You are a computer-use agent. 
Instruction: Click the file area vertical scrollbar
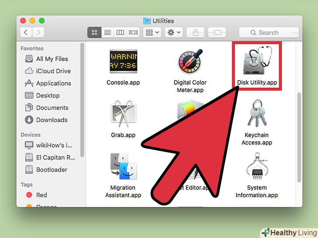299,138
